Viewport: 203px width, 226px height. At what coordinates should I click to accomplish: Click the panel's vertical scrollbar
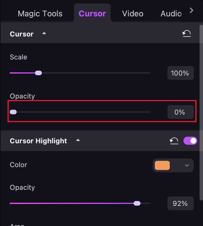pos(201,112)
